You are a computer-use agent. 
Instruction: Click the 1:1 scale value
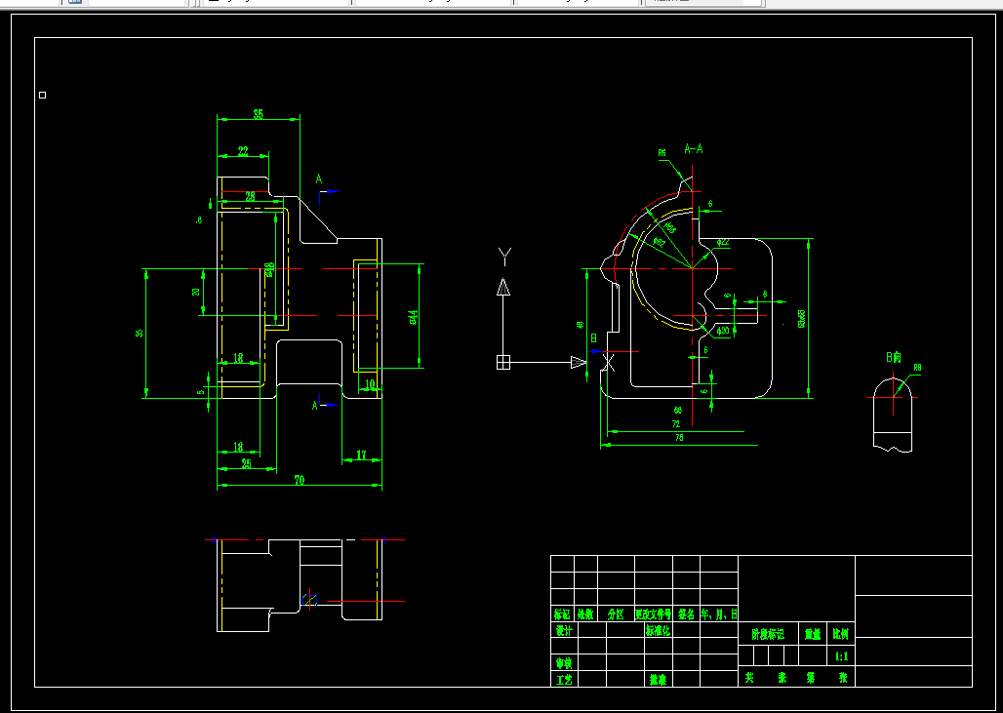coord(842,656)
